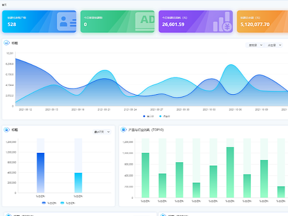Click the 2021-10-06 date on x-axis
Image resolution: width=288 pixels, height=216 pixels.
click(x=235, y=110)
